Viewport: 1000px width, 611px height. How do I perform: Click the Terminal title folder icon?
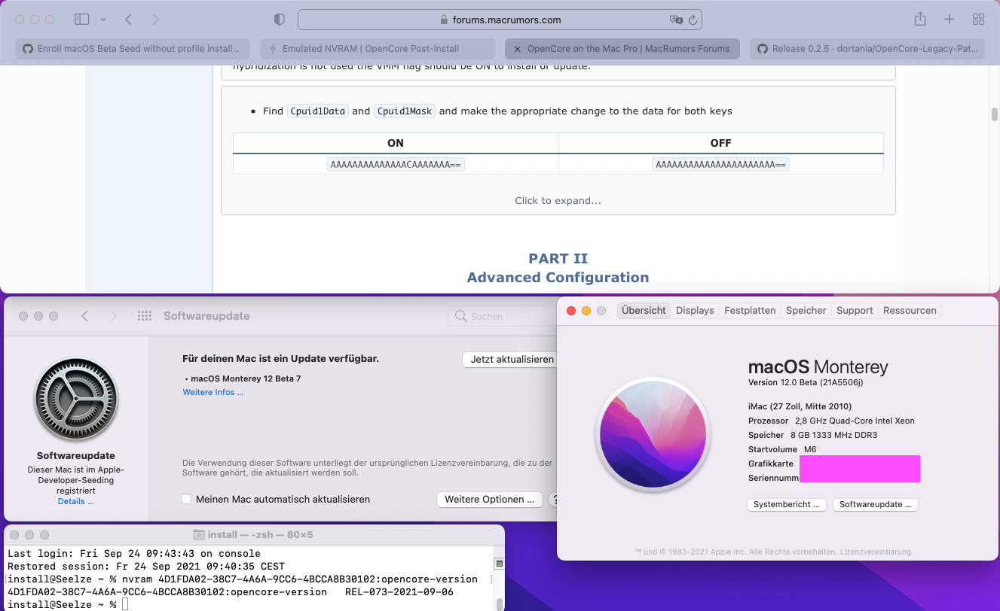(199, 534)
